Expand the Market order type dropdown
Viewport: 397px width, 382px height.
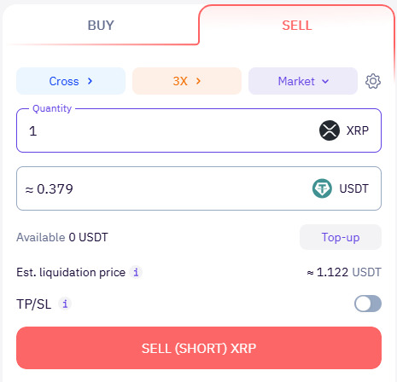[x=303, y=81]
